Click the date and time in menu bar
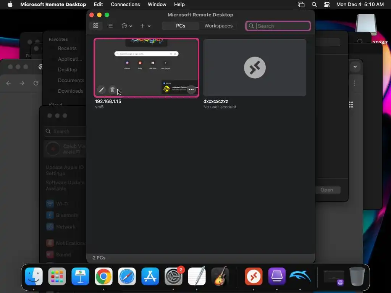This screenshot has width=391, height=293. click(x=360, y=4)
